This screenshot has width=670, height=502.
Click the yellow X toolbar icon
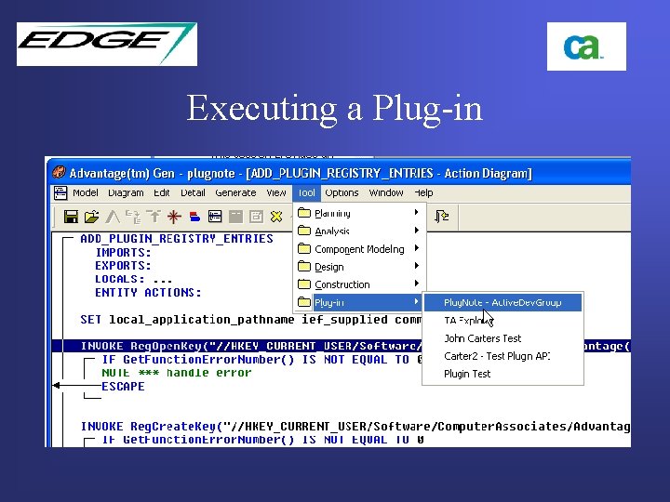276,217
